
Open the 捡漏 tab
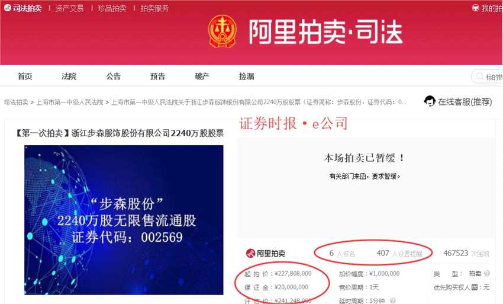[x=247, y=76]
